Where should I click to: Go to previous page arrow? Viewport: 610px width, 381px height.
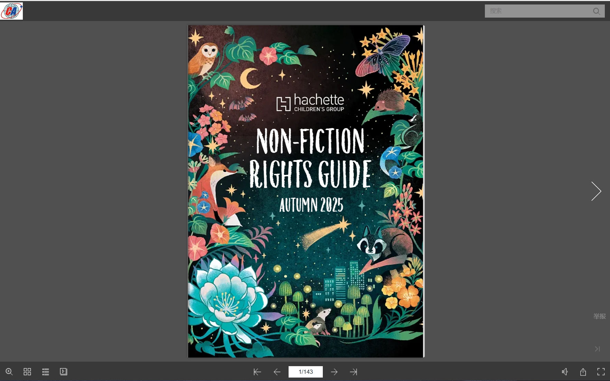(x=277, y=372)
